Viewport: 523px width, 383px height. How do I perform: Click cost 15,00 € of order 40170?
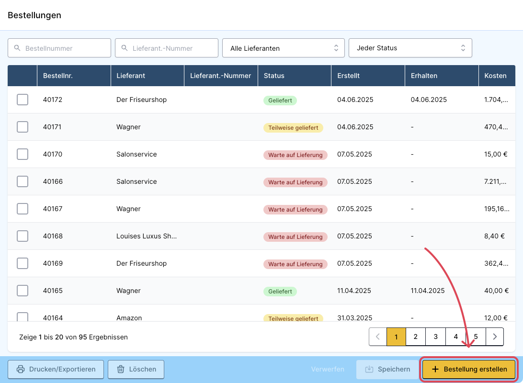496,154
